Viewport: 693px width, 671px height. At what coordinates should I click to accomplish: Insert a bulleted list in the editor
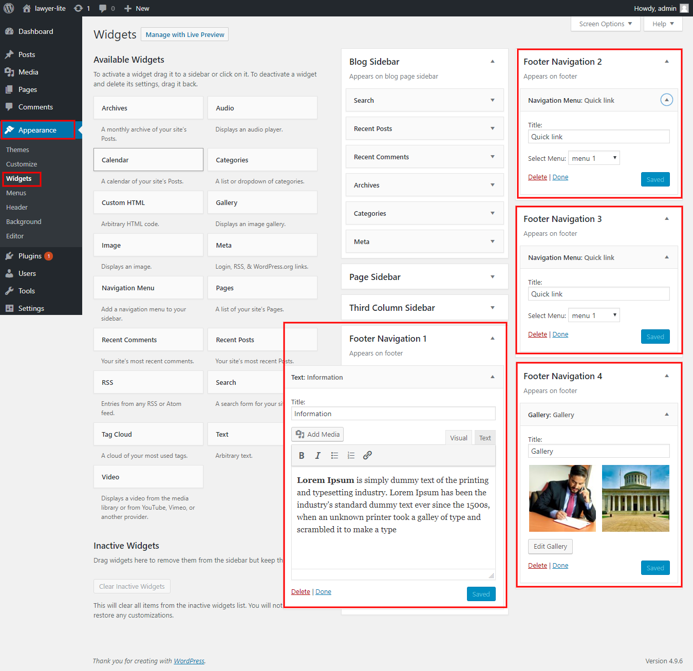(334, 455)
